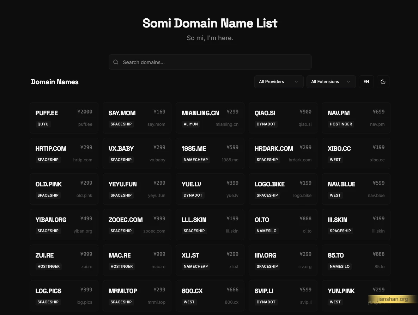The width and height of the screenshot is (418, 315).
Task: Open the NAV.PM domain card
Action: [356, 118]
